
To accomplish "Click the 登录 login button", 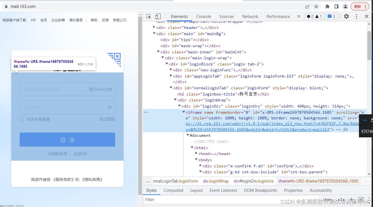I will click(x=67, y=140).
